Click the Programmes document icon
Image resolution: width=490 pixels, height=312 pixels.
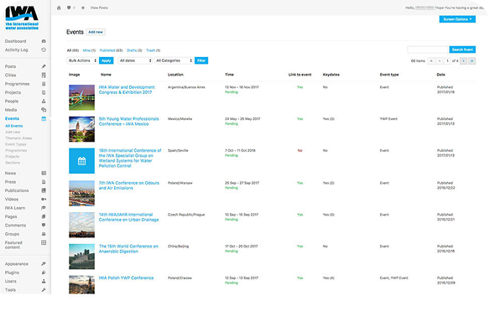(44, 84)
